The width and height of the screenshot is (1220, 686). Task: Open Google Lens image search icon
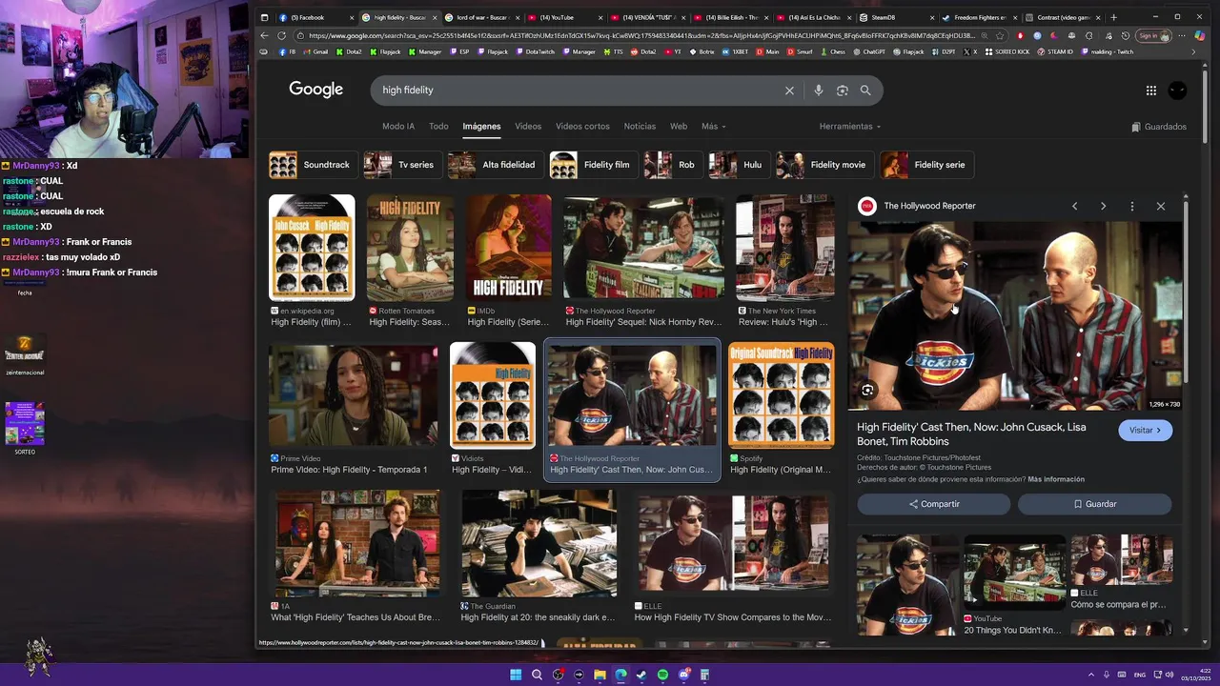pos(842,91)
